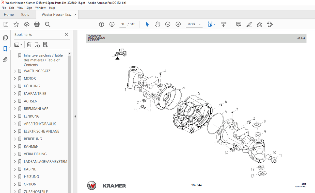Open the Fill & Sign tool
Viewport: 315px width, 193px height.
click(259, 24)
